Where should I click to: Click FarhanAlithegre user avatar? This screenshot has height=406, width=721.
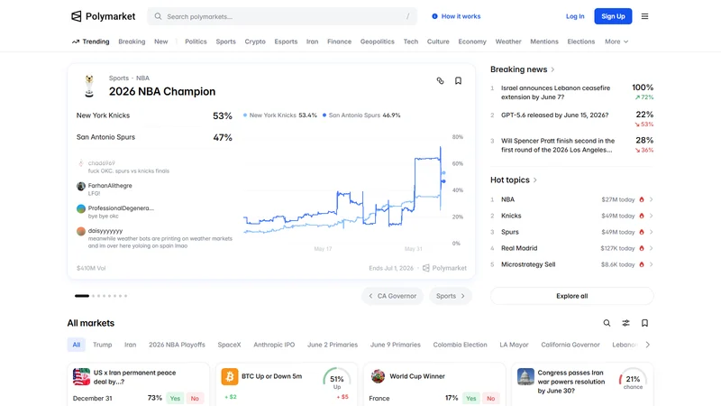click(81, 186)
